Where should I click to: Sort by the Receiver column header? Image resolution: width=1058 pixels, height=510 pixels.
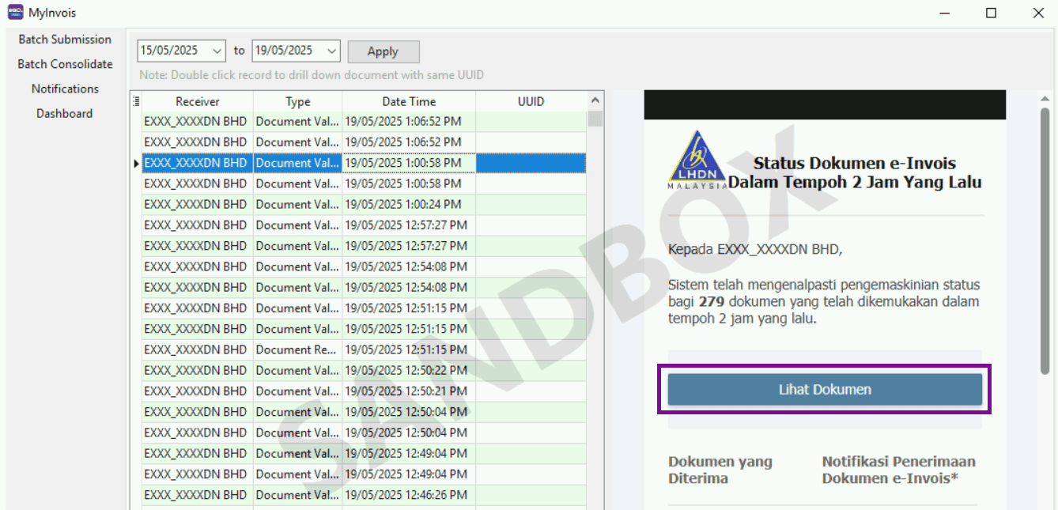(x=198, y=101)
